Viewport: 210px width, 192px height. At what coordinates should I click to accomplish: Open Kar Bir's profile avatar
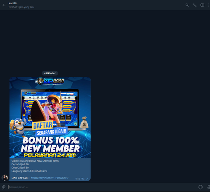pyautogui.click(x=5, y=178)
